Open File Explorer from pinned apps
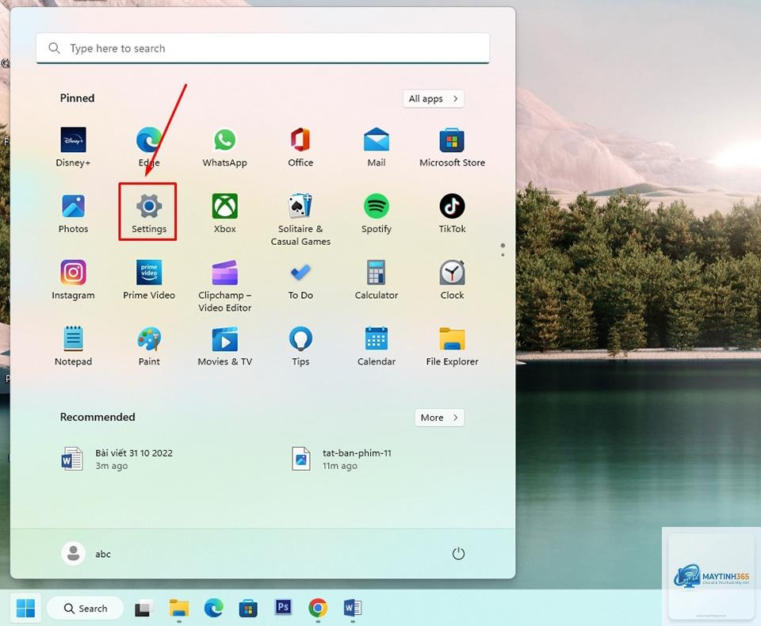The image size is (761, 626). [452, 346]
